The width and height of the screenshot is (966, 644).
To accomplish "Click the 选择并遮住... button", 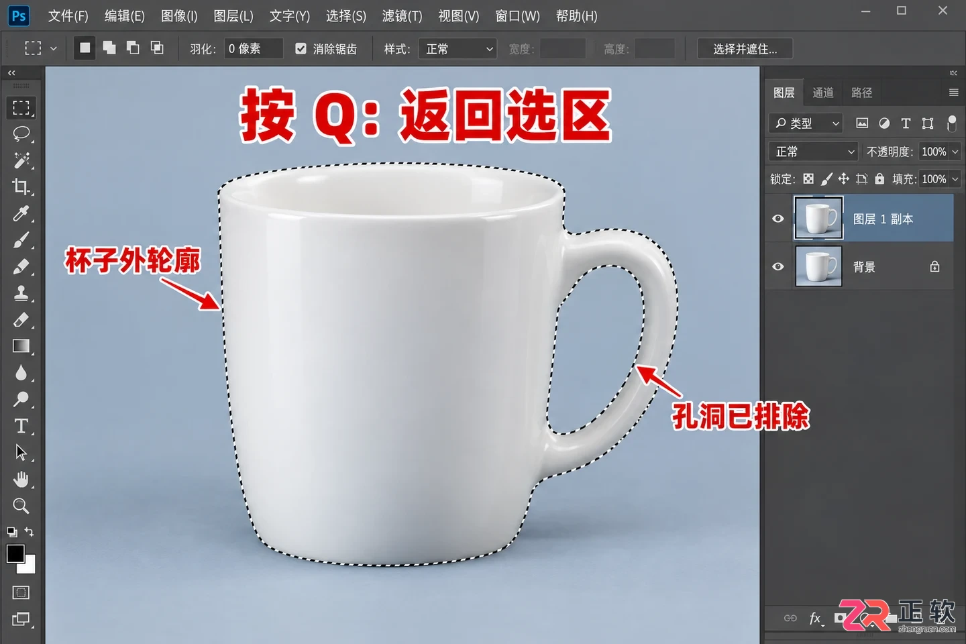I will 745,49.
